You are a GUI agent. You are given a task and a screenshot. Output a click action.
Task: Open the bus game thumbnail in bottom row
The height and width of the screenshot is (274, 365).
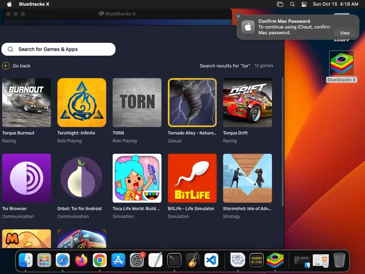pyautogui.click(x=82, y=239)
